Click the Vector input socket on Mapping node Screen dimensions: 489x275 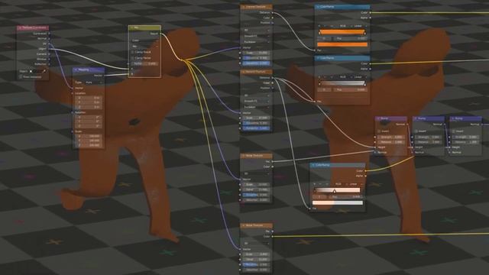[x=73, y=89]
